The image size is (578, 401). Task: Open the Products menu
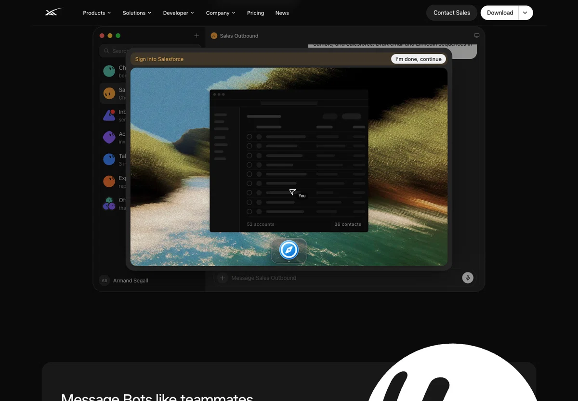97,13
